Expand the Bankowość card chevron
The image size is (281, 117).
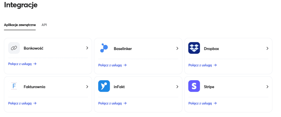click(x=87, y=48)
